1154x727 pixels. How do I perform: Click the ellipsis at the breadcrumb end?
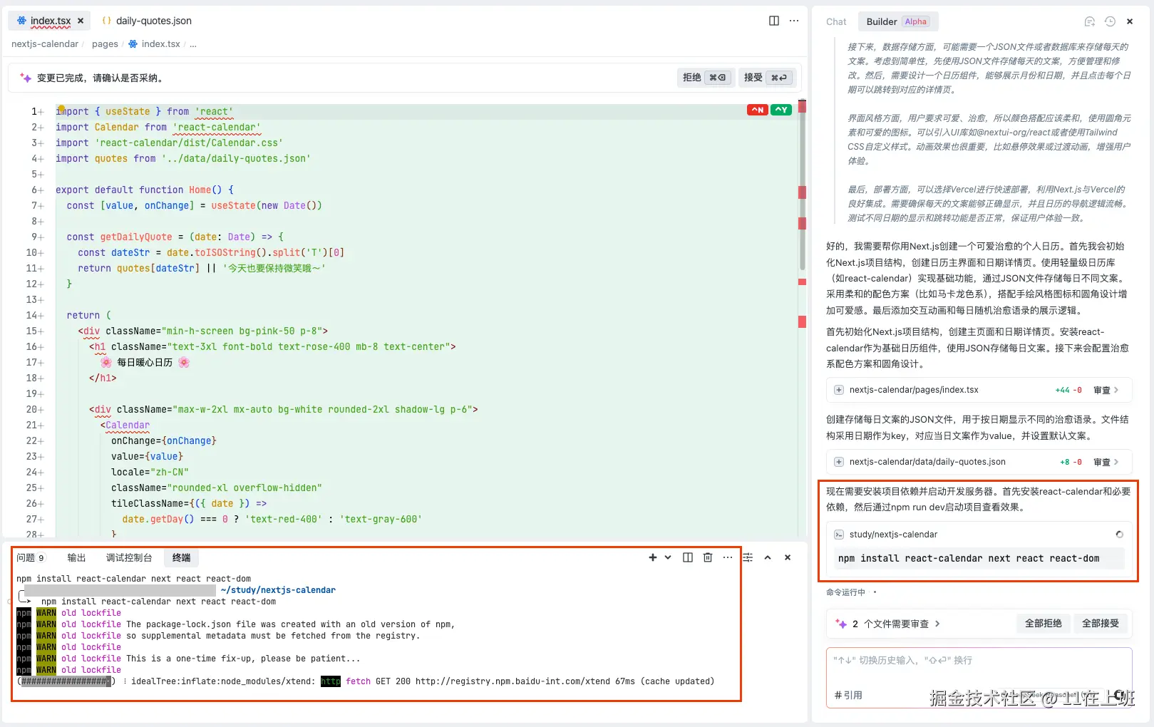pos(193,44)
